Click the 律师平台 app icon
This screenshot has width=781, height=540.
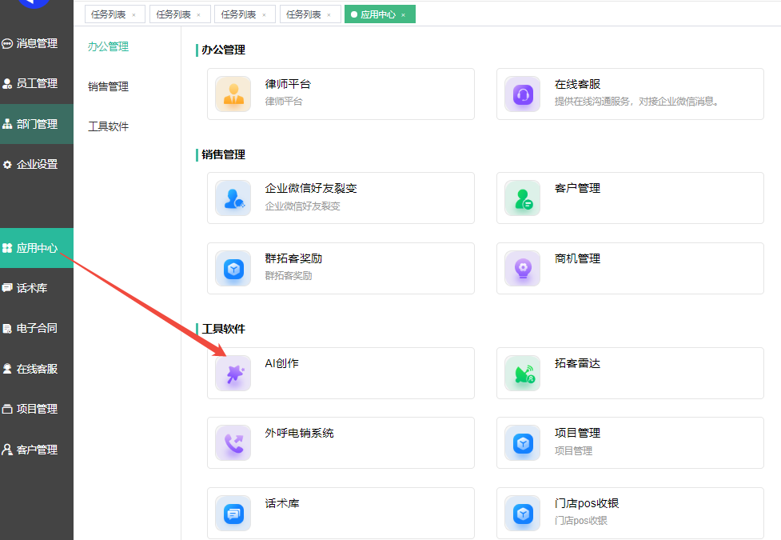click(233, 94)
